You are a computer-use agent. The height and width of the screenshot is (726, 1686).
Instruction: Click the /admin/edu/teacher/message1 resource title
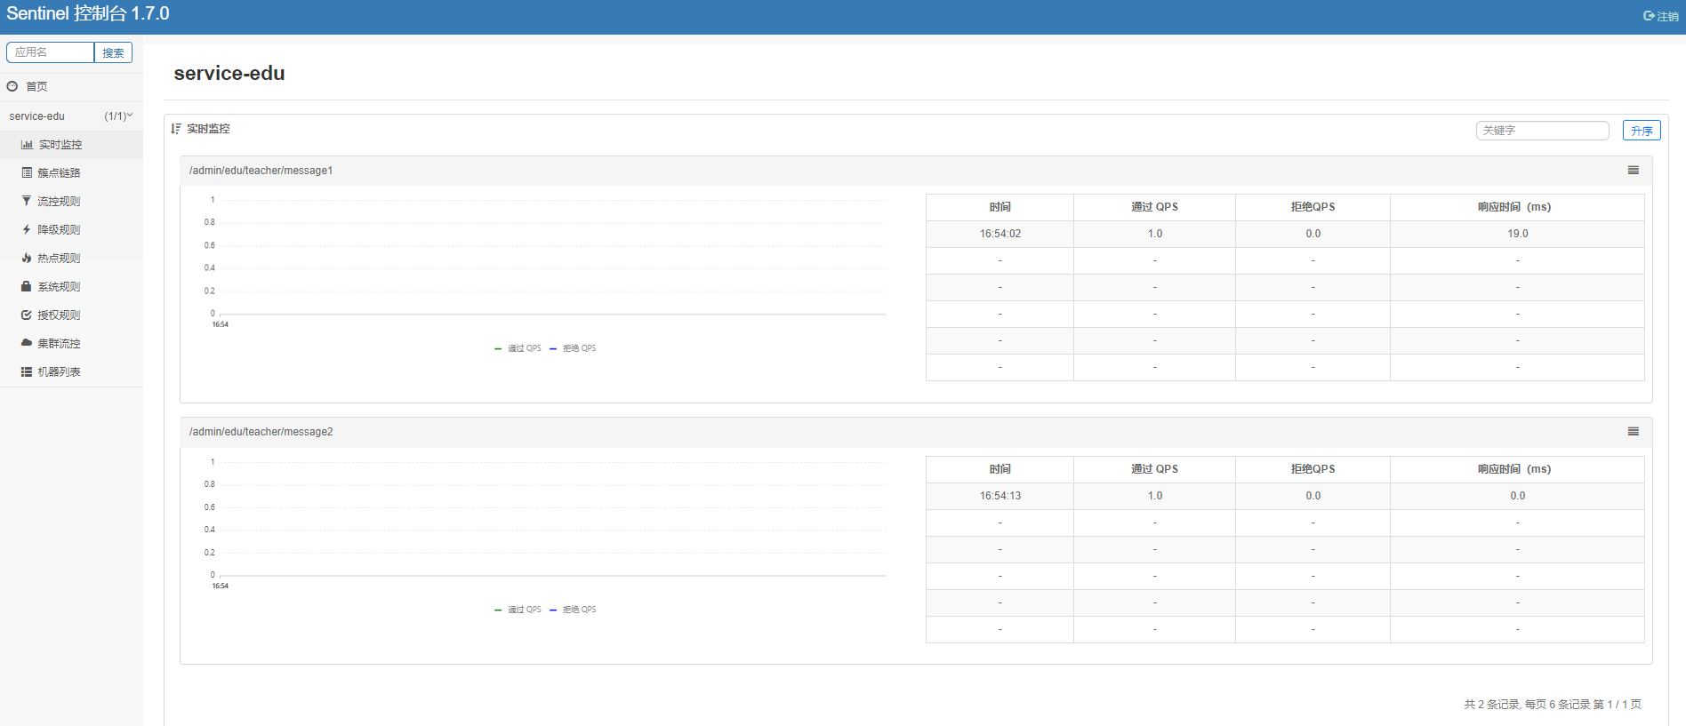coord(261,171)
